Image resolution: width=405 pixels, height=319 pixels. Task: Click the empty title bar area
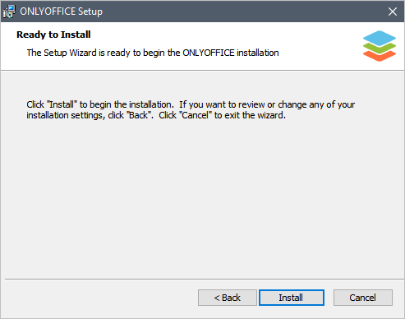(x=244, y=12)
